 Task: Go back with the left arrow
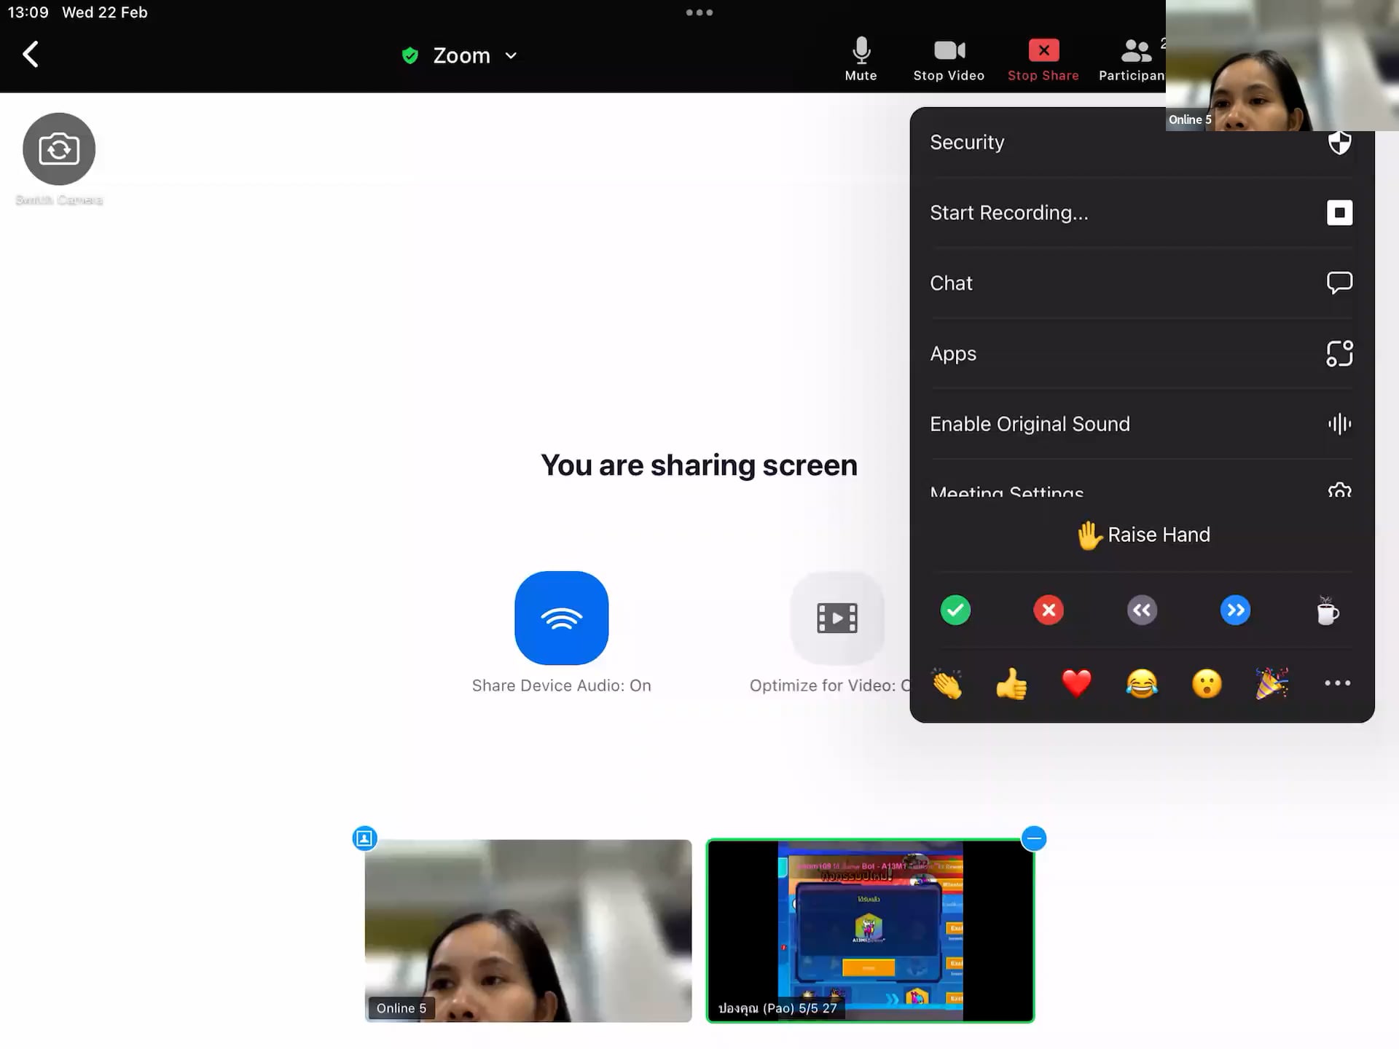pos(31,54)
